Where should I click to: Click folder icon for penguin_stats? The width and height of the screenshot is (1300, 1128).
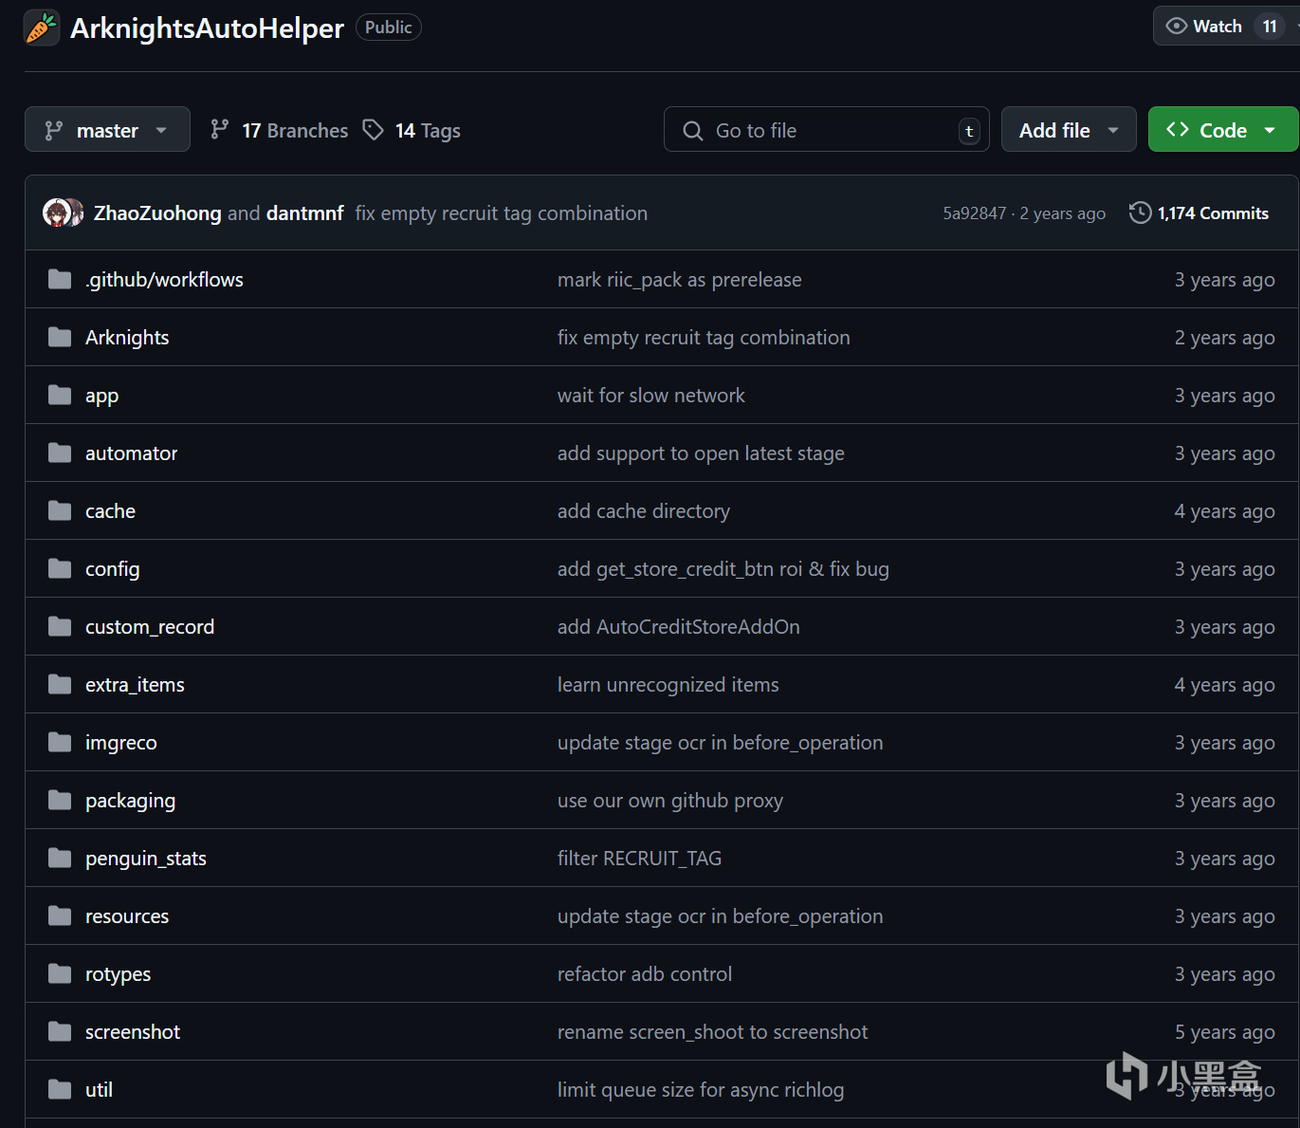[x=60, y=858]
